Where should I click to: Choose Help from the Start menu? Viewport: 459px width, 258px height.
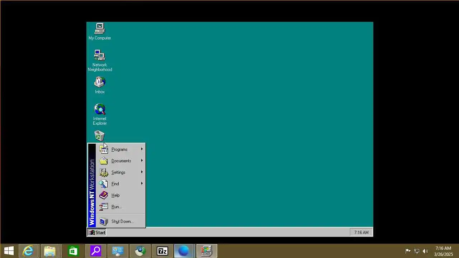(121, 195)
